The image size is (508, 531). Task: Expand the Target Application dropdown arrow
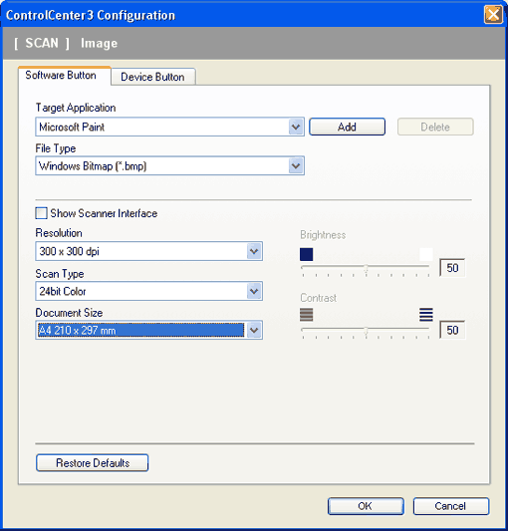296,127
